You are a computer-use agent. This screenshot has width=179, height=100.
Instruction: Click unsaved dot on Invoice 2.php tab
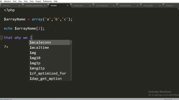point(90,6)
